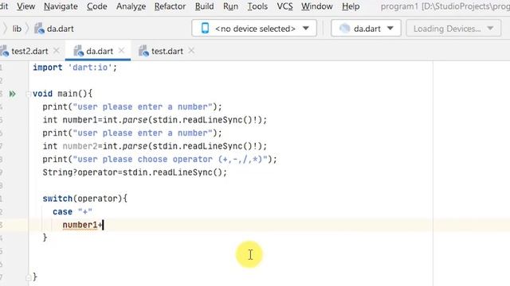Click the switch(operator){ line
The image size is (510, 286).
click(x=85, y=199)
